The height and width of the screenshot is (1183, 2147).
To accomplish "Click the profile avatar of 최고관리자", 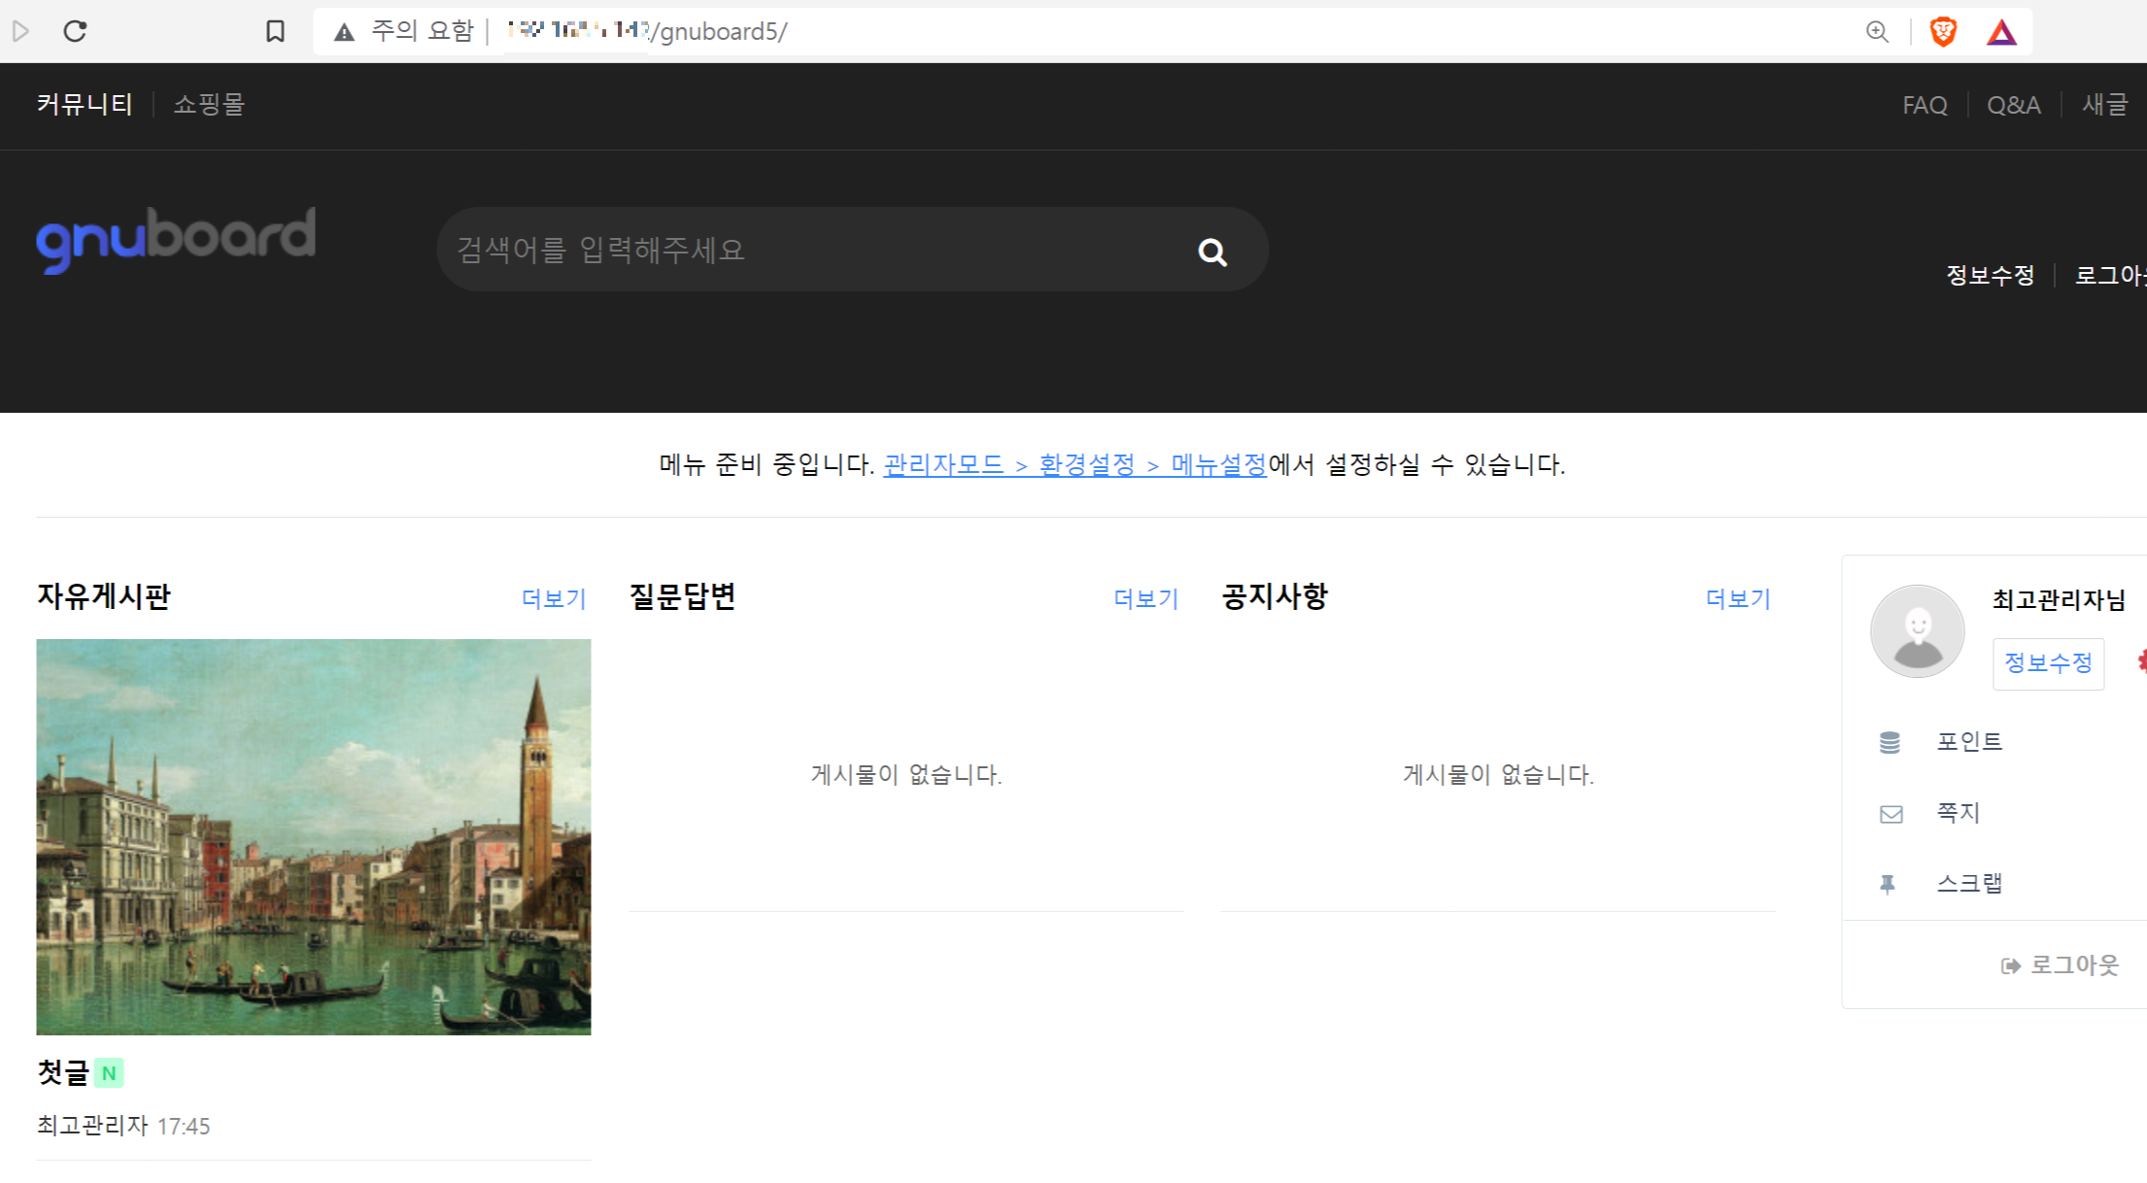I will point(1917,630).
